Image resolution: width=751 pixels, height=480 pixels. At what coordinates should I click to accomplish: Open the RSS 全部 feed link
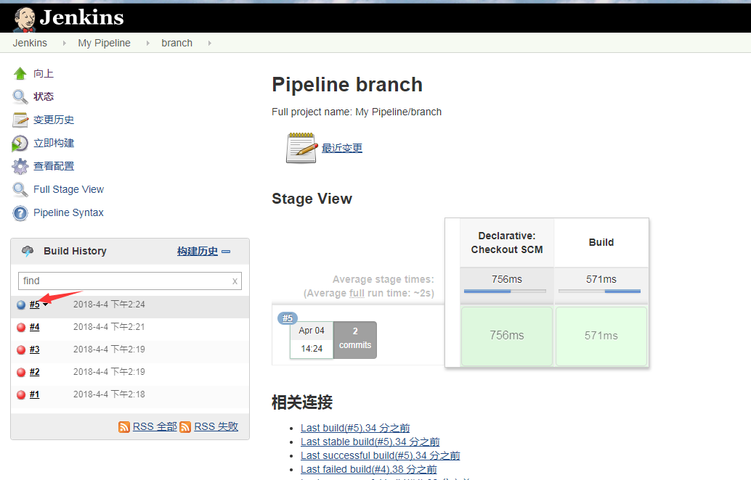[x=155, y=426]
